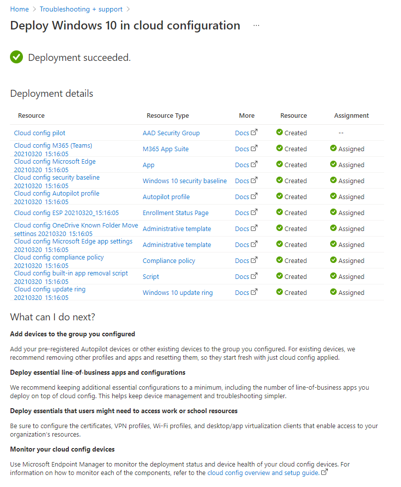The width and height of the screenshot is (401, 487).
Task: Click the green Deployment succeeded check icon
Action: click(x=16, y=57)
